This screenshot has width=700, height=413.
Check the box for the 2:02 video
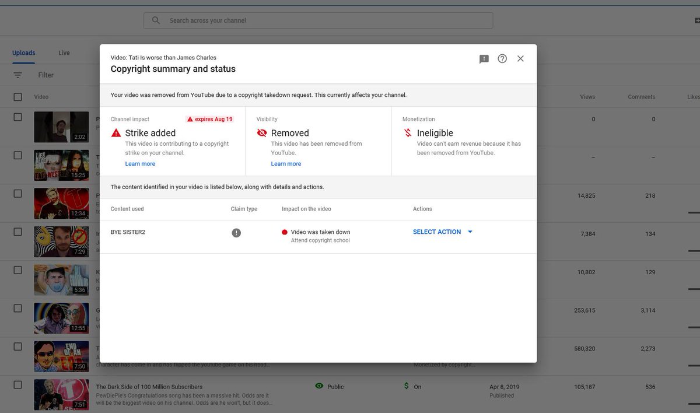click(x=18, y=117)
